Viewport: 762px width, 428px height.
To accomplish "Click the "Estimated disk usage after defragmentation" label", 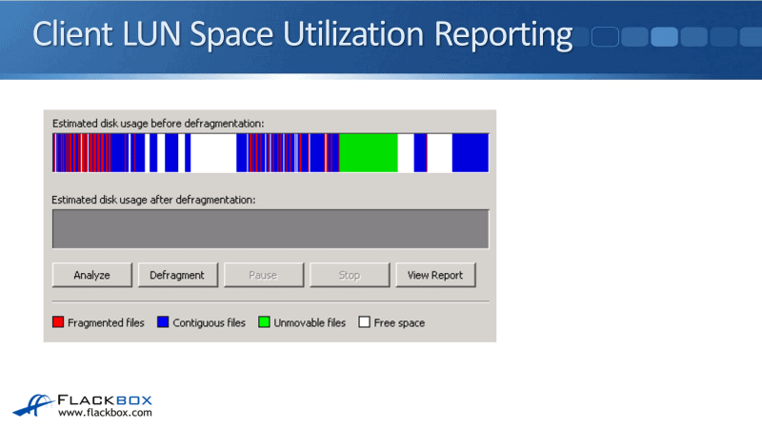I will pos(153,200).
